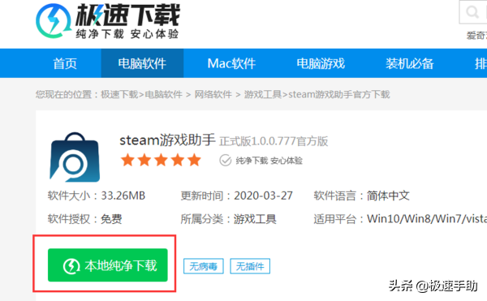487x301 pixels.
Task: Click the steam游戏助手 app icon
Action: (75, 157)
